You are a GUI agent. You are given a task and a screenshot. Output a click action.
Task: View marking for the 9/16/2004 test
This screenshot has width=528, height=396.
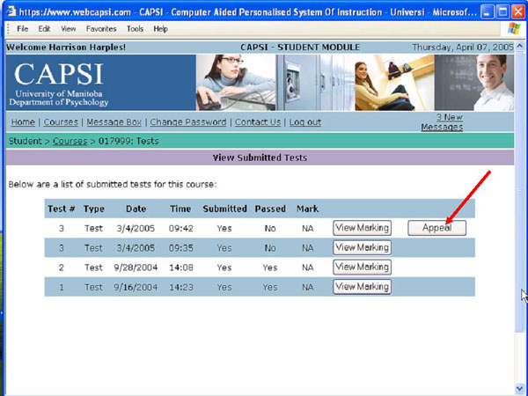pos(362,287)
